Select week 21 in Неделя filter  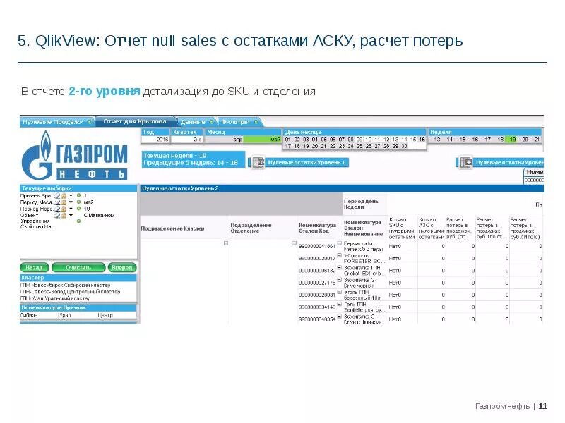click(x=537, y=139)
